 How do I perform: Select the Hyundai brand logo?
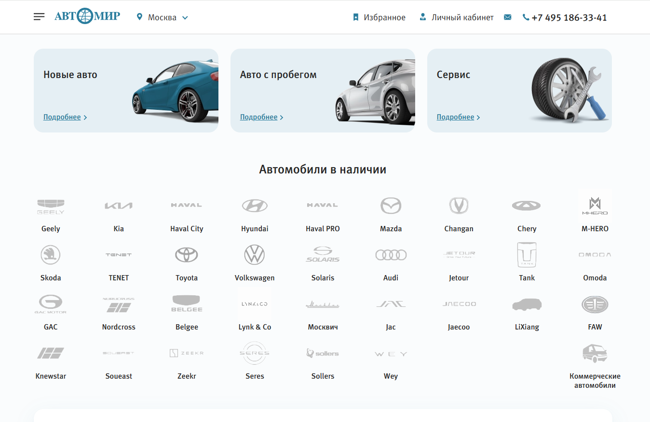pyautogui.click(x=255, y=206)
